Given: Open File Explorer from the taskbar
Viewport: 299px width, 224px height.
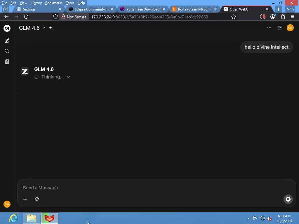Looking at the screenshot, I should [x=32, y=218].
